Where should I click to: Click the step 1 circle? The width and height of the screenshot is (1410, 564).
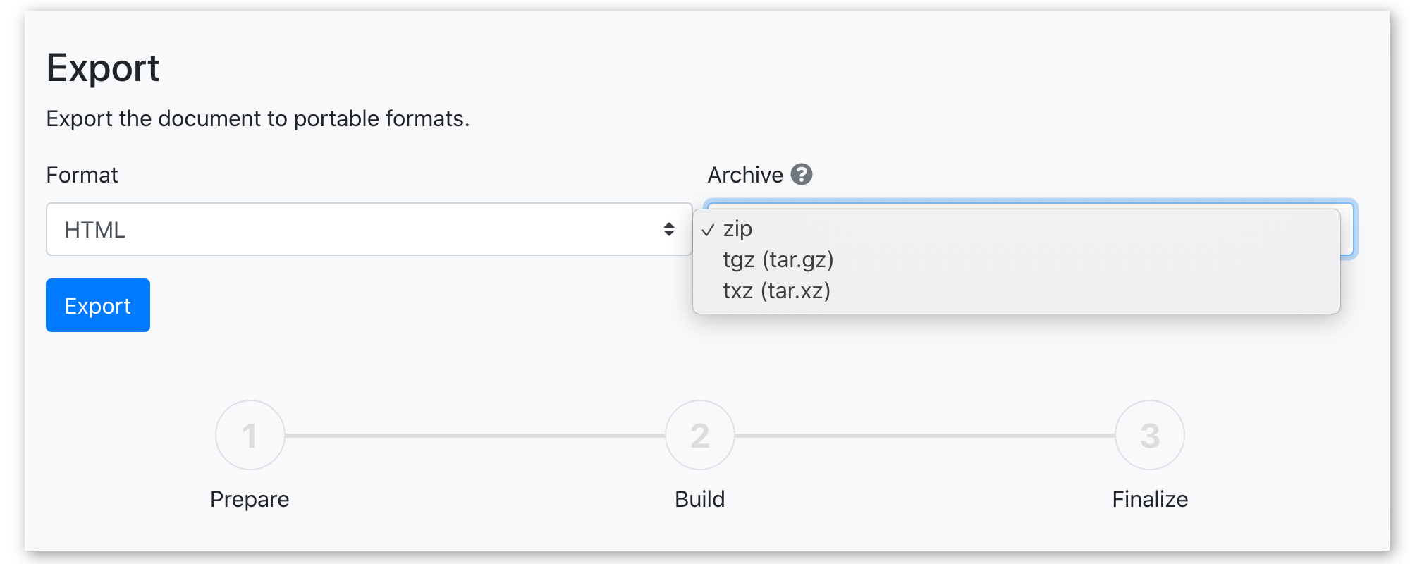[250, 435]
